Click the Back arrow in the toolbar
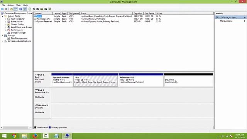This screenshot has width=247, height=139. (x=2, y=9)
